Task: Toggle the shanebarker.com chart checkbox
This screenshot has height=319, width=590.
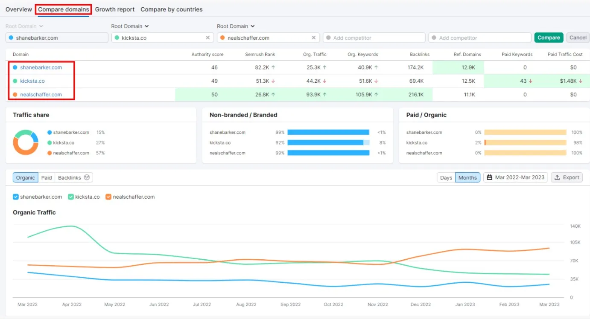Action: pyautogui.click(x=16, y=197)
